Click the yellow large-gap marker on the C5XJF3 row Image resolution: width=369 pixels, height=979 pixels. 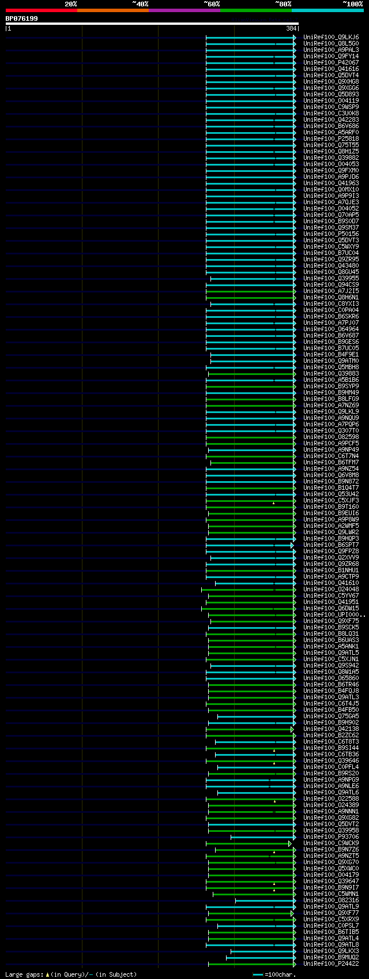coord(274,503)
